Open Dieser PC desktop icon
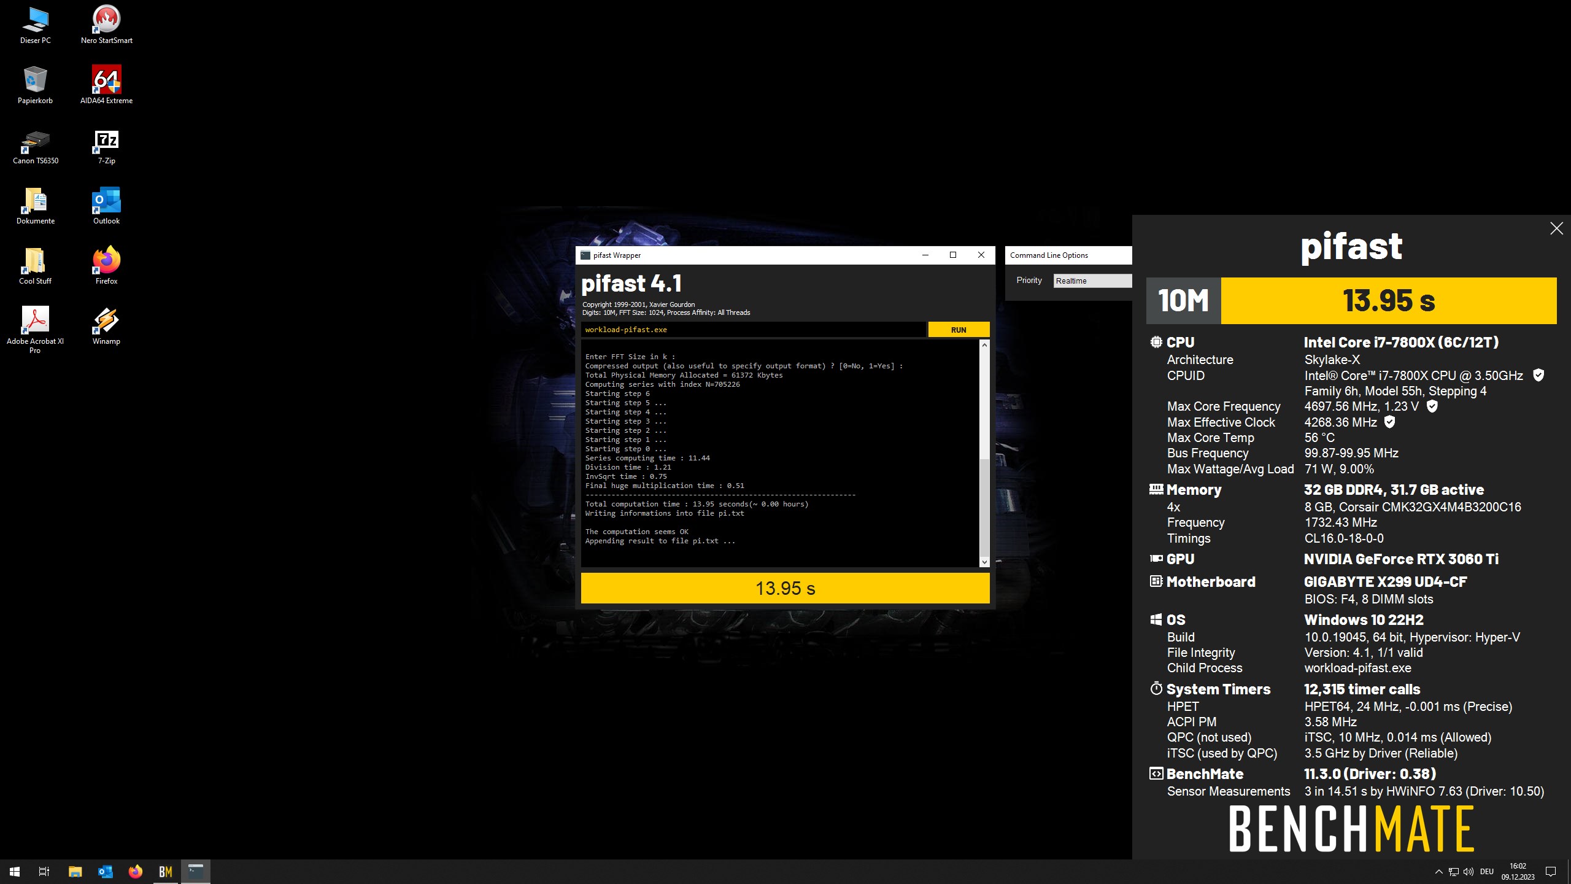Viewport: 1571px width, 884px height. tap(35, 26)
